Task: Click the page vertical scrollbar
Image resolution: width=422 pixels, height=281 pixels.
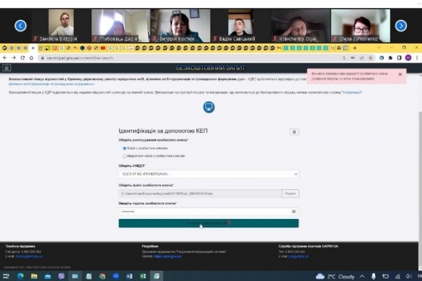Action: 420,189
